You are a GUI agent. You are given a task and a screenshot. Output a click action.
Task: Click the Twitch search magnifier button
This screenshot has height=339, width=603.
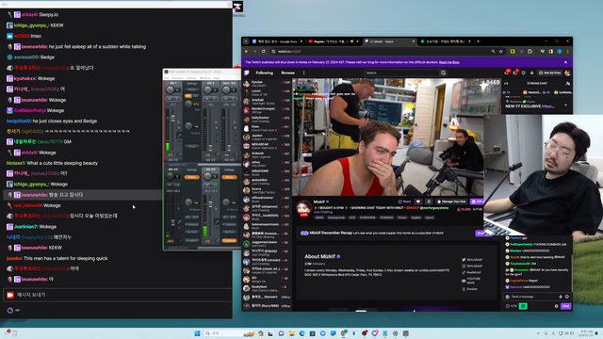click(444, 73)
